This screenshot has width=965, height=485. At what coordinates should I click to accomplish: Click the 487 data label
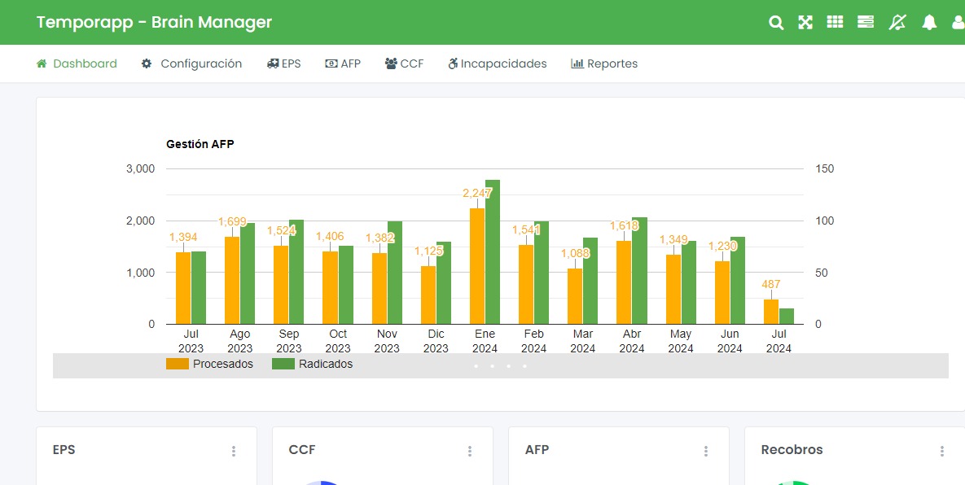pos(771,284)
